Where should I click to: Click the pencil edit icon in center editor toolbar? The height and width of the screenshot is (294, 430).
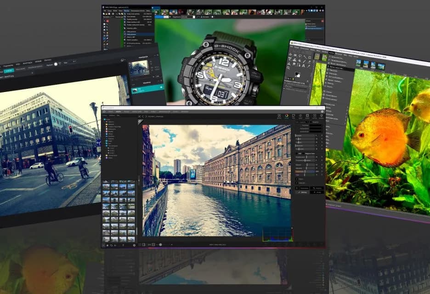pyautogui.click(x=278, y=116)
